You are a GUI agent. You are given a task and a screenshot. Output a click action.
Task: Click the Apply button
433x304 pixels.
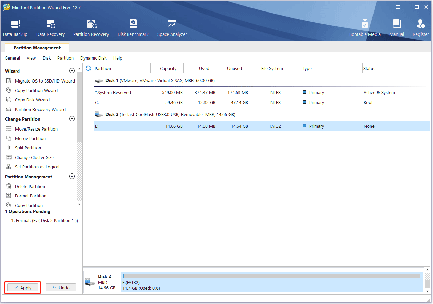pyautogui.click(x=23, y=288)
